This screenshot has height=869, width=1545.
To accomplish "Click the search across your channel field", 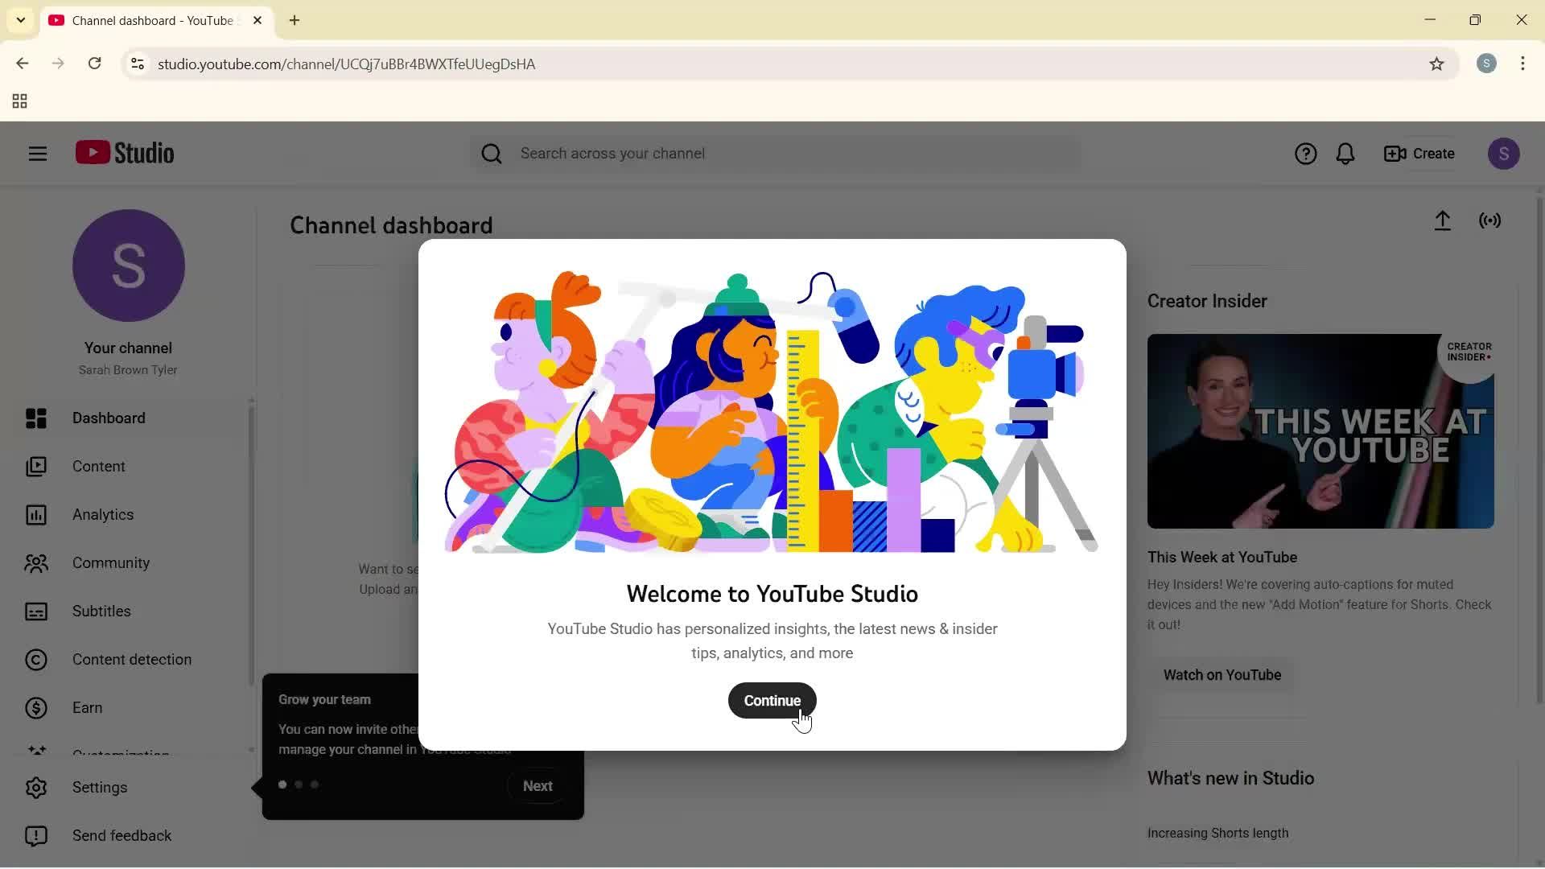I will pyautogui.click(x=772, y=154).
